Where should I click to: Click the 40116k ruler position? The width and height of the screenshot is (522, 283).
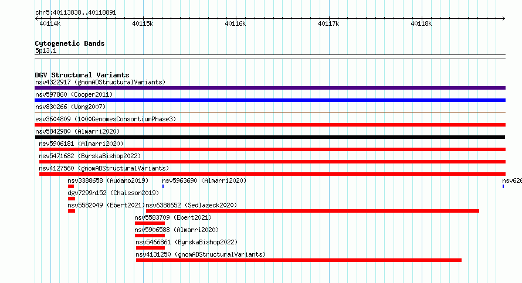pos(235,23)
